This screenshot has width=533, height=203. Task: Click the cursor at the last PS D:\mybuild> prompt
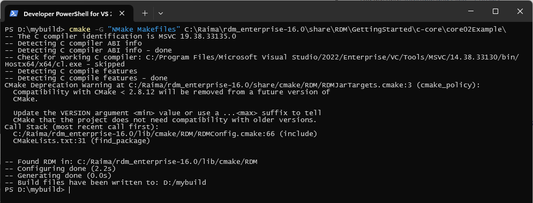pyautogui.click(x=69, y=190)
